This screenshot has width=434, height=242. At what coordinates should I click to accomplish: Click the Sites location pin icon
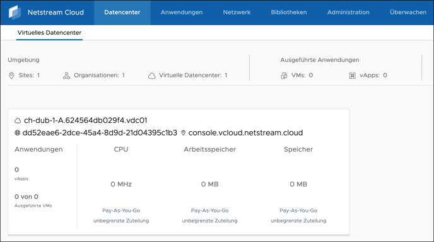11,76
